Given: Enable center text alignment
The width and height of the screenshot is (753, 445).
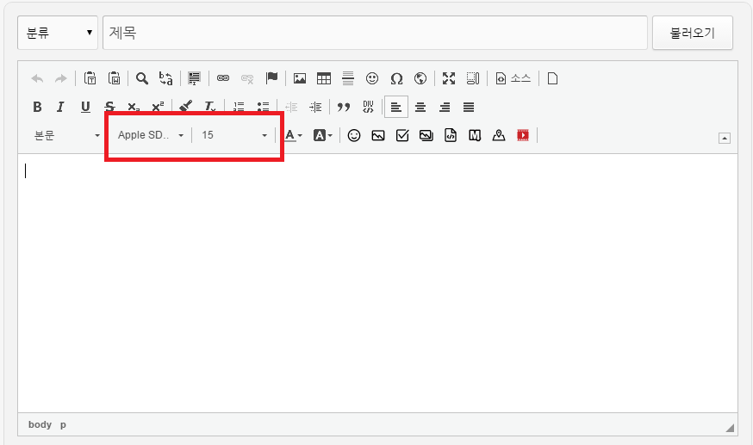Looking at the screenshot, I should 420,108.
